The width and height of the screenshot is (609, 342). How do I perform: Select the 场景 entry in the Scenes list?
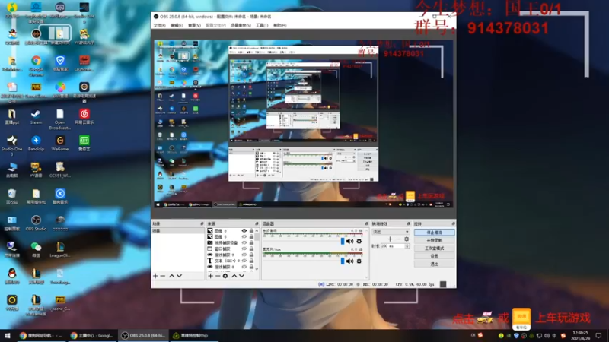177,231
